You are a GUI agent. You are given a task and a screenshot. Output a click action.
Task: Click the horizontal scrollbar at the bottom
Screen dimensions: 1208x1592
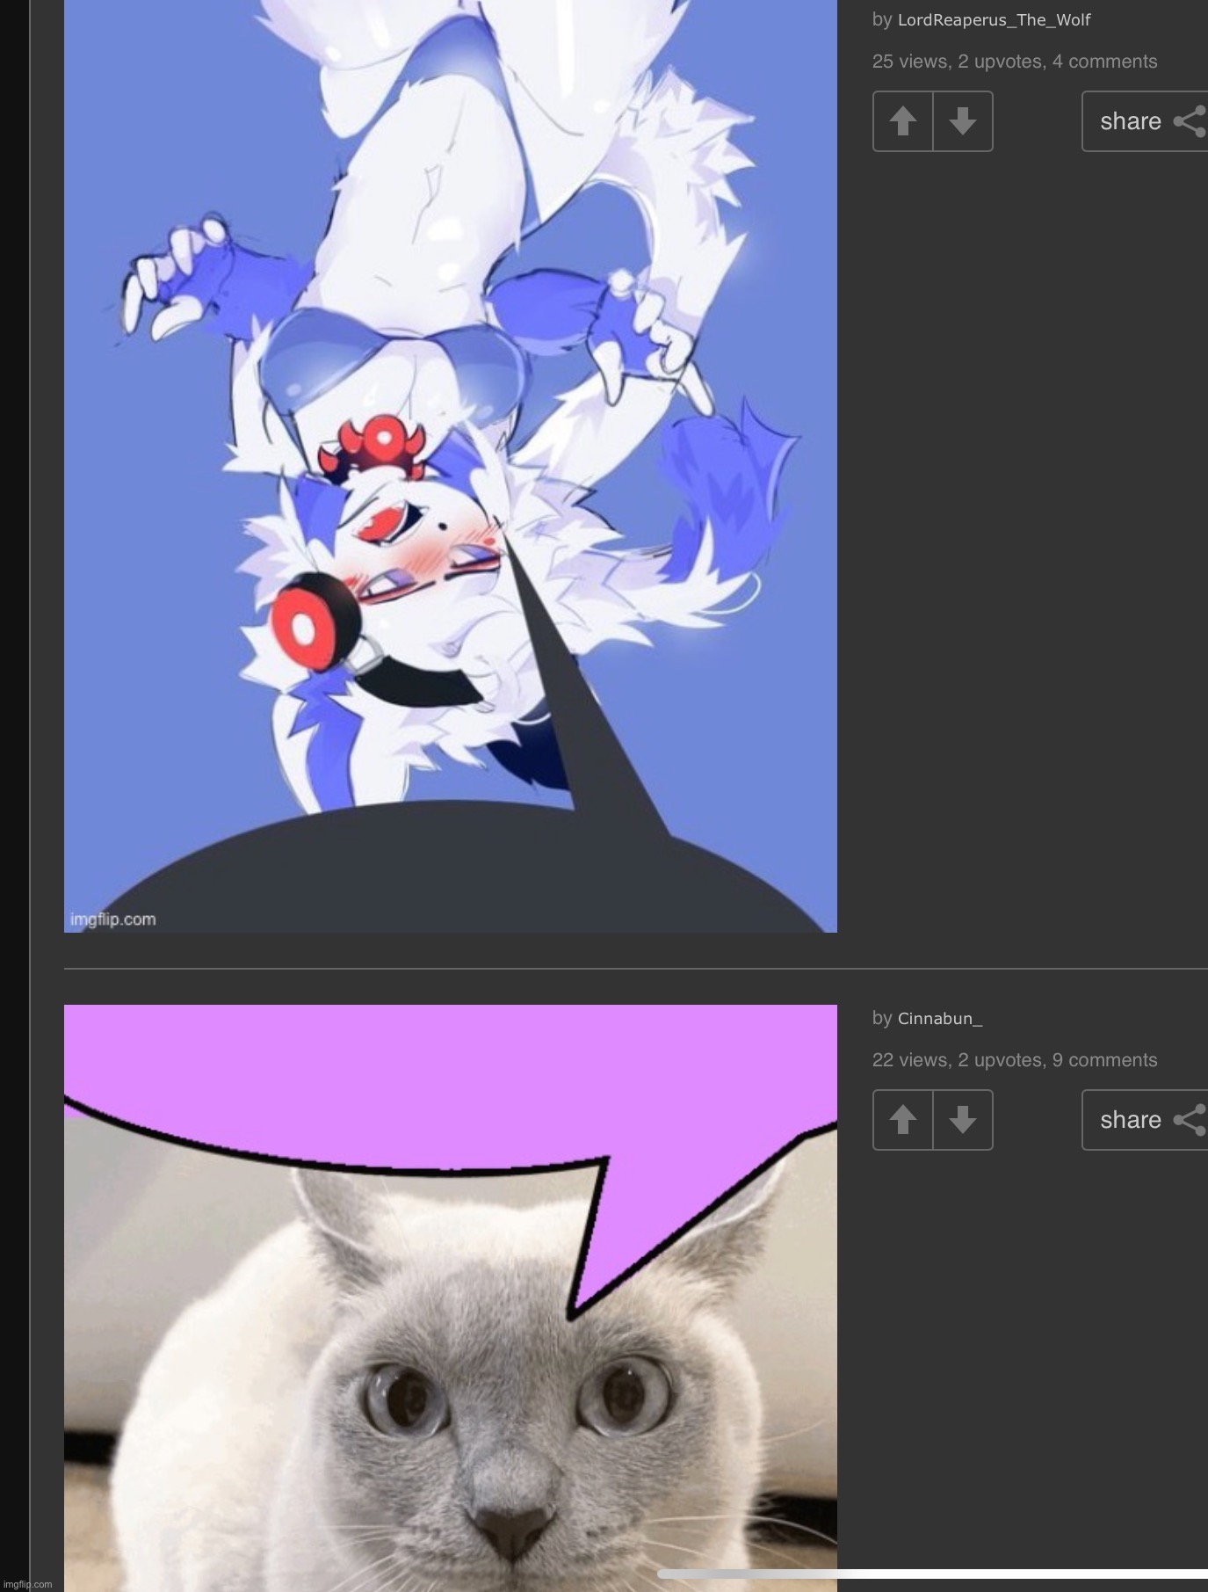[x=932, y=1574]
